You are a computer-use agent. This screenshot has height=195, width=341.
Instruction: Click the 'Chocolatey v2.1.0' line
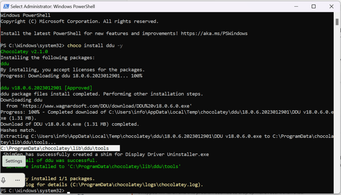pos(24,52)
